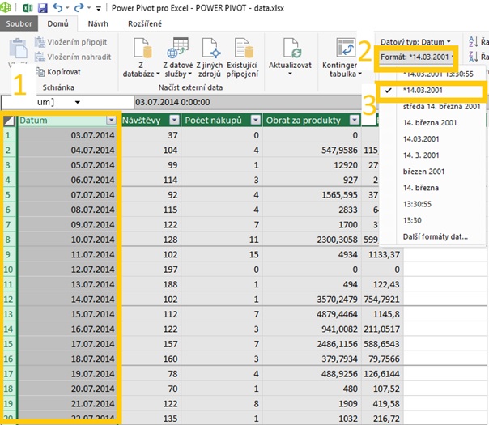Image resolution: width=489 pixels, height=425 pixels.
Task: Switch to Excel via the Excel icon
Action: tap(28, 8)
